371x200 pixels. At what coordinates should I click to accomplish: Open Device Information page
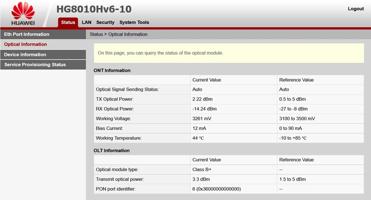(x=25, y=55)
